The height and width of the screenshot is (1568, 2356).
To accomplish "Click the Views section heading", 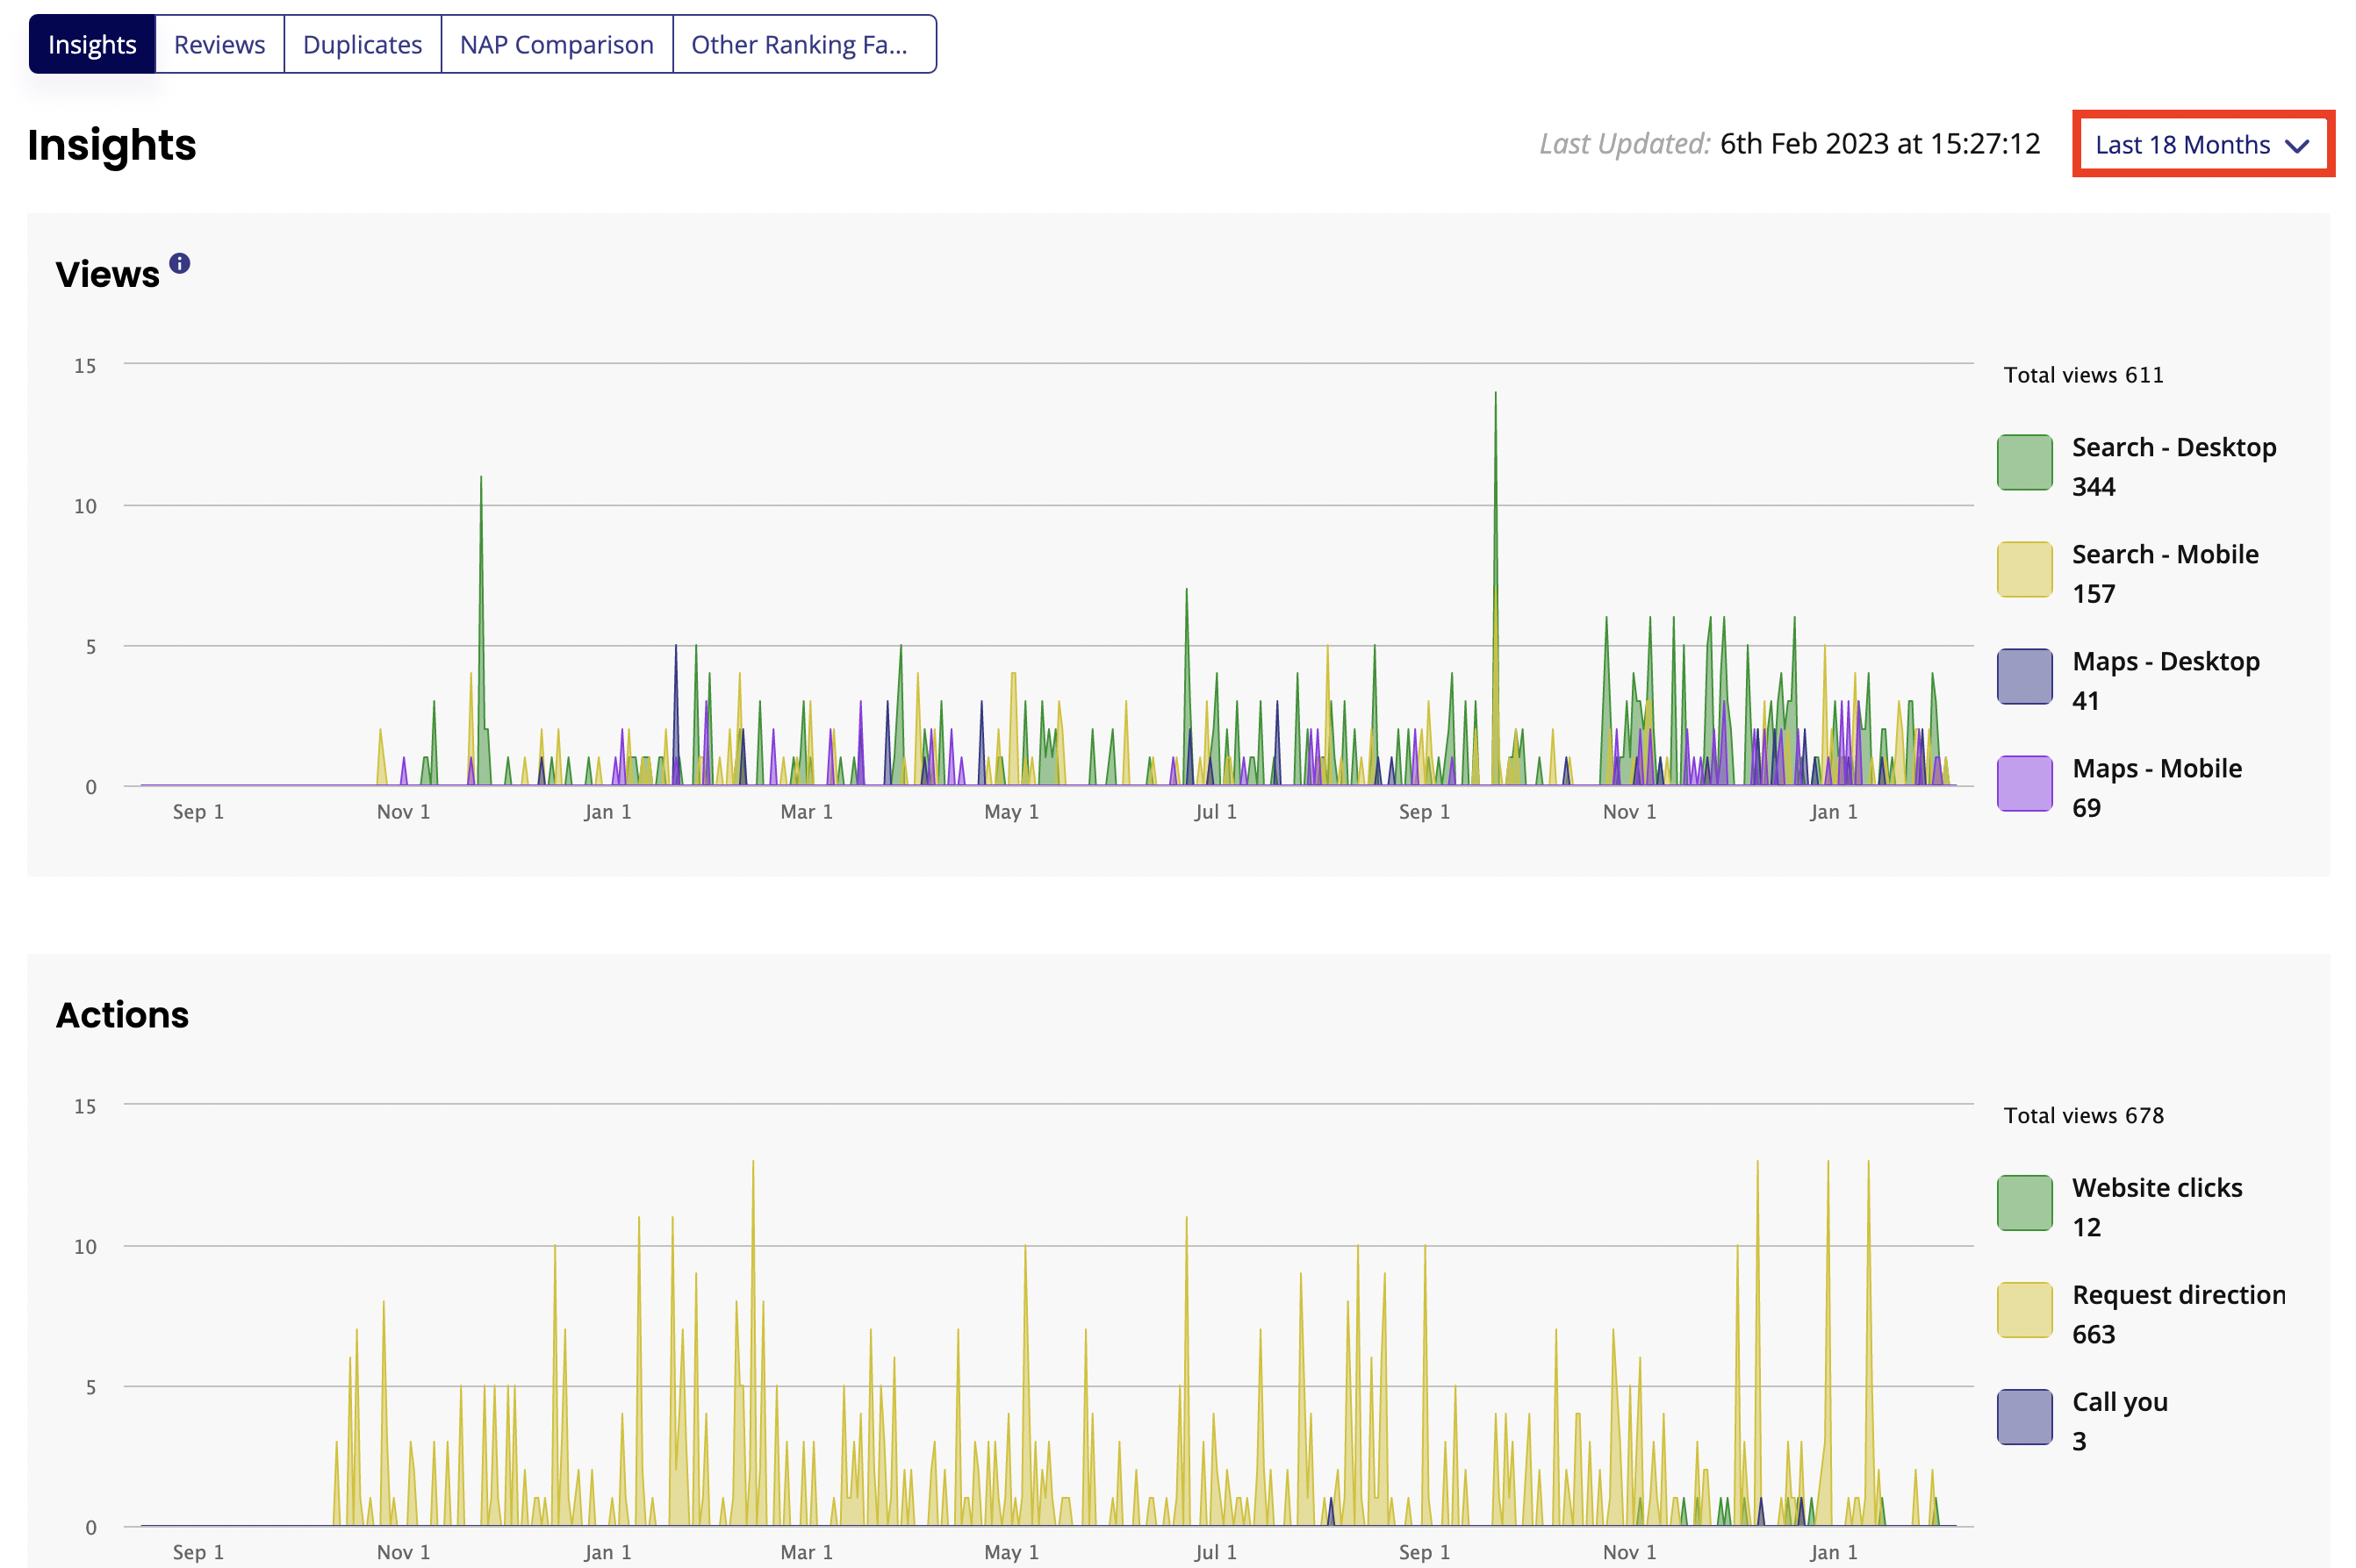I will pos(107,274).
